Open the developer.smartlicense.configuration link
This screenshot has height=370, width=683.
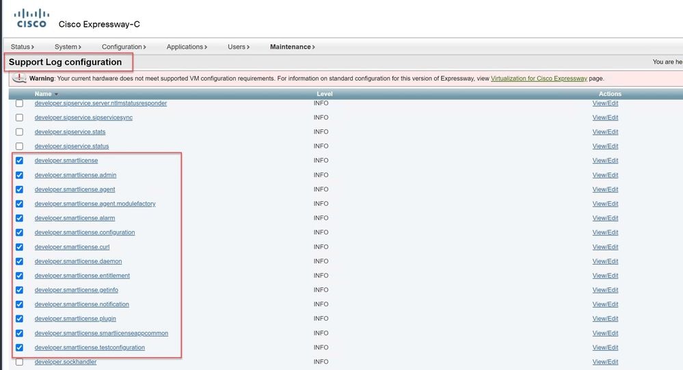coord(85,233)
